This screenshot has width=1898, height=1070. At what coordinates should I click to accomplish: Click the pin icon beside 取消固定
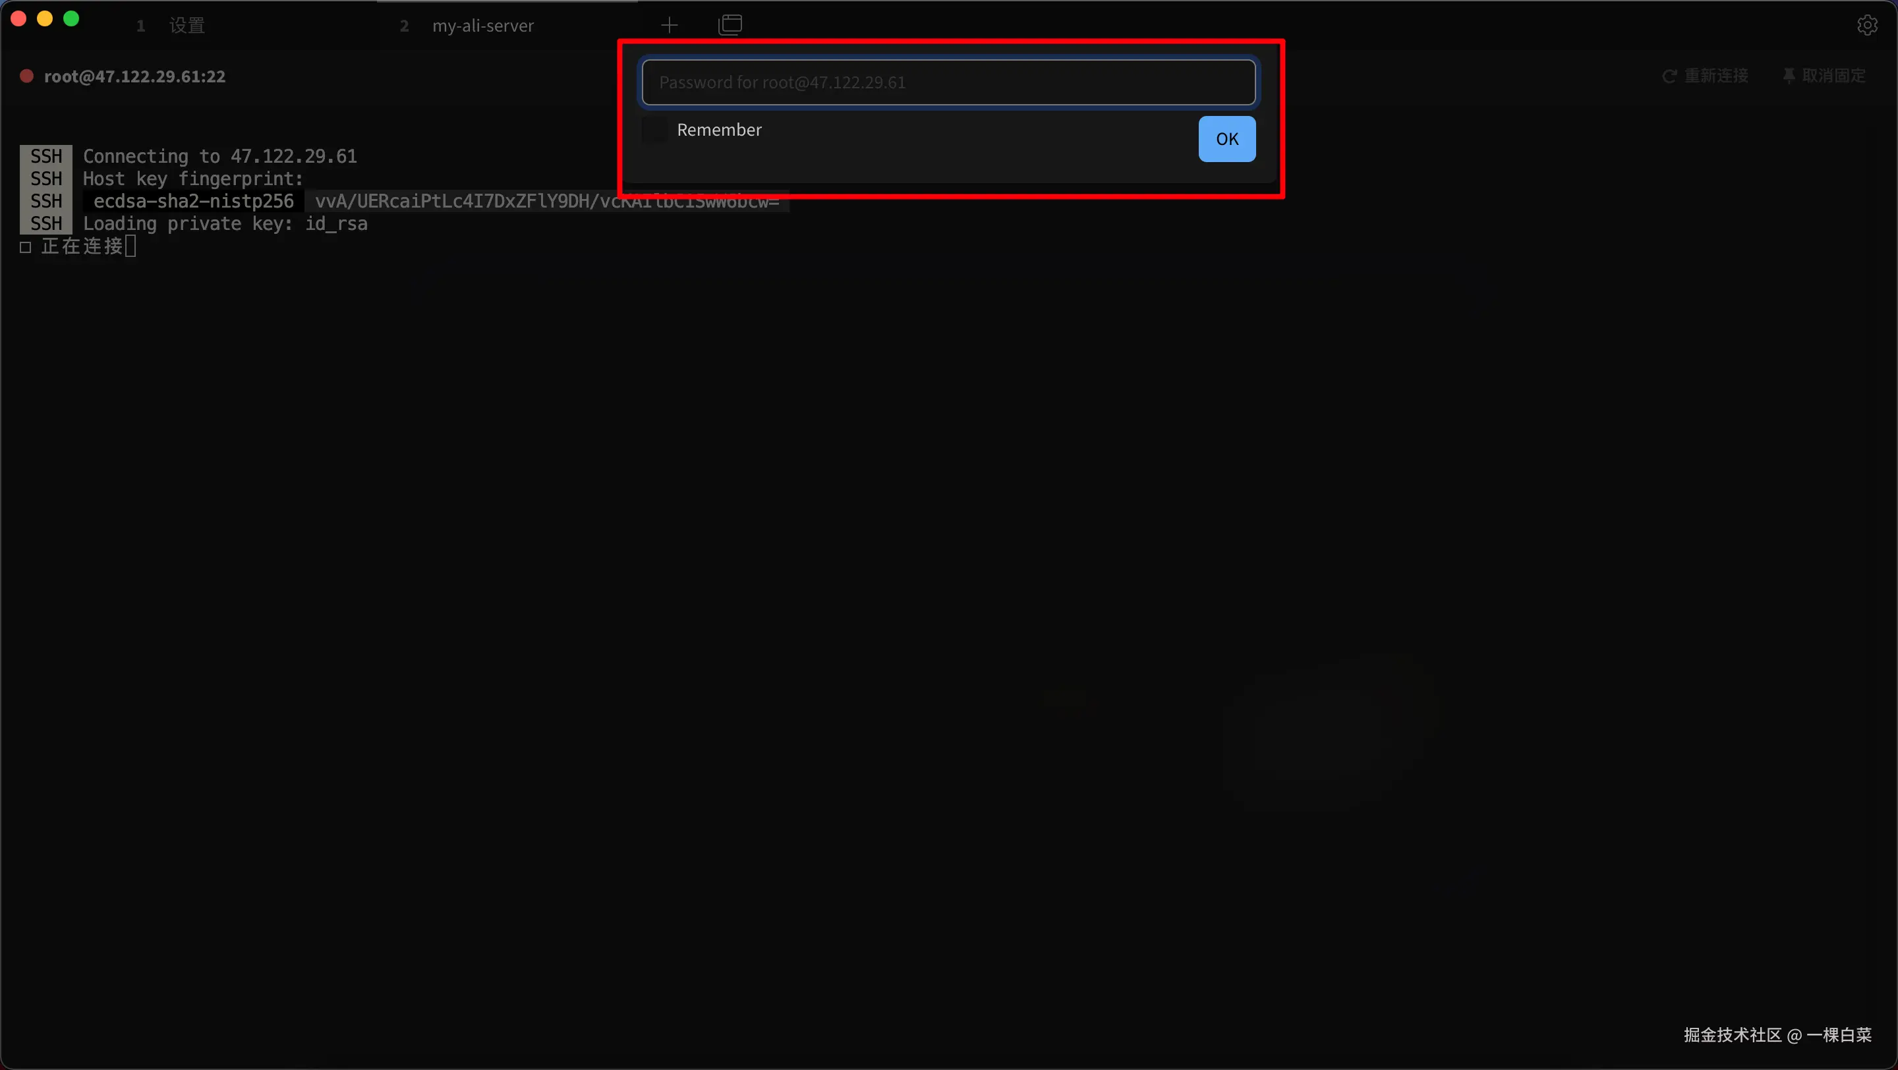point(1788,76)
